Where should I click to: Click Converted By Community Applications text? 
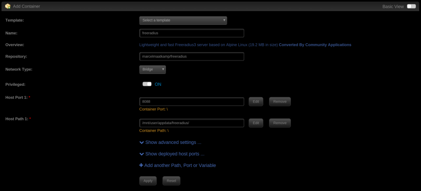(x=315, y=45)
